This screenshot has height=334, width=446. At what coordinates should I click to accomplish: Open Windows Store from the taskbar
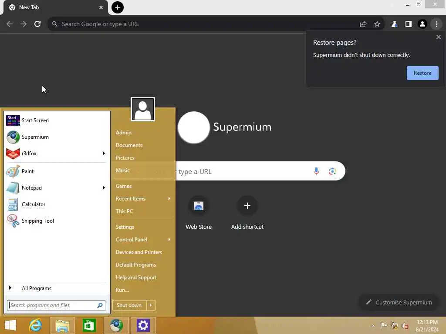coord(89,325)
